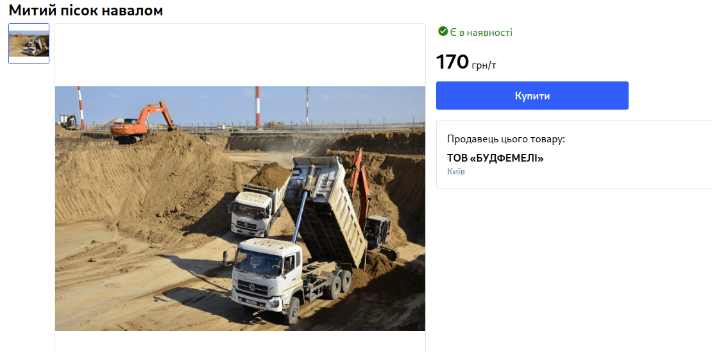This screenshot has width=712, height=352.
Task: Click the second white truck behind
Action: coord(255,208)
